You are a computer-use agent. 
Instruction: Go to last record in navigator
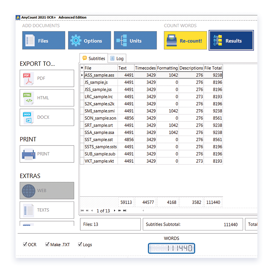point(124,211)
